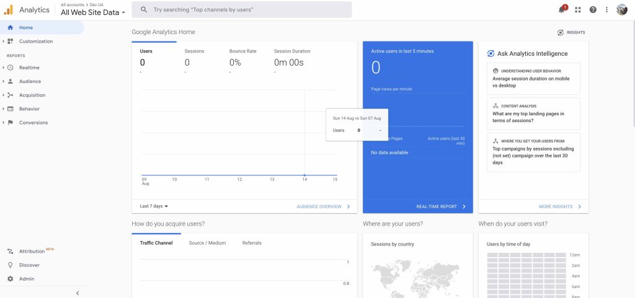Click the Attribution path icon
Screen dimensions: 635x298
click(11, 252)
